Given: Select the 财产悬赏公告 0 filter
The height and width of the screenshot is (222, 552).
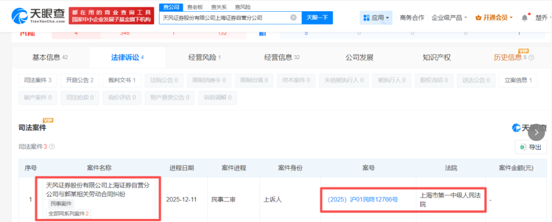Looking at the screenshot, I should [170, 98].
